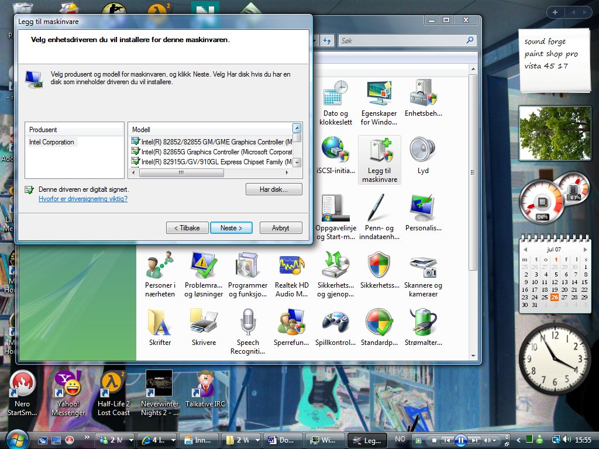Click the stop button in media toolbar
The height and width of the screenshot is (449, 599).
click(x=434, y=440)
